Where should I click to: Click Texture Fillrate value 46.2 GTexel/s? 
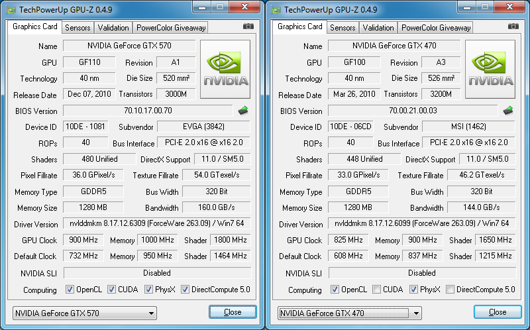coord(482,175)
